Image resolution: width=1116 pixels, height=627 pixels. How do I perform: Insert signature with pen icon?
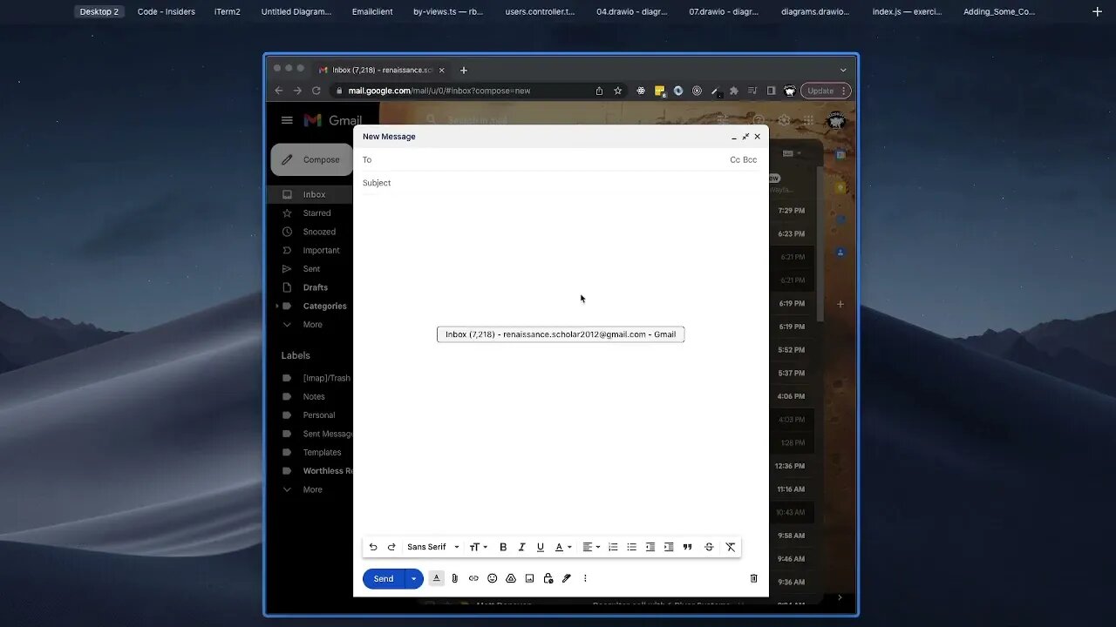pos(567,578)
